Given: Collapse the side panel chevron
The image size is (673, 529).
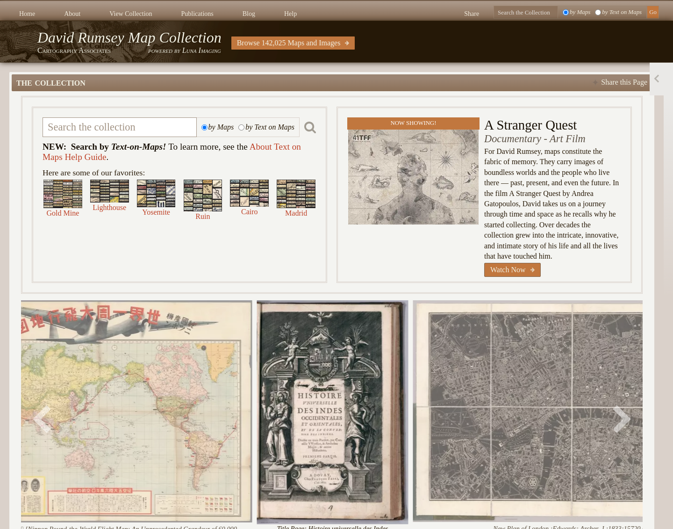Looking at the screenshot, I should [x=657, y=79].
